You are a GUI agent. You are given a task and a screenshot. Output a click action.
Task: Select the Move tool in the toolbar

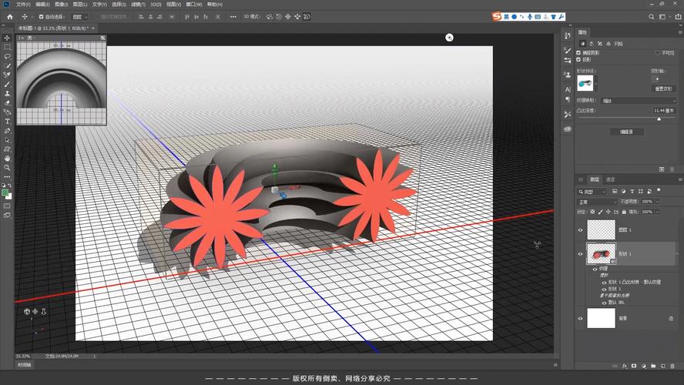click(x=8, y=38)
